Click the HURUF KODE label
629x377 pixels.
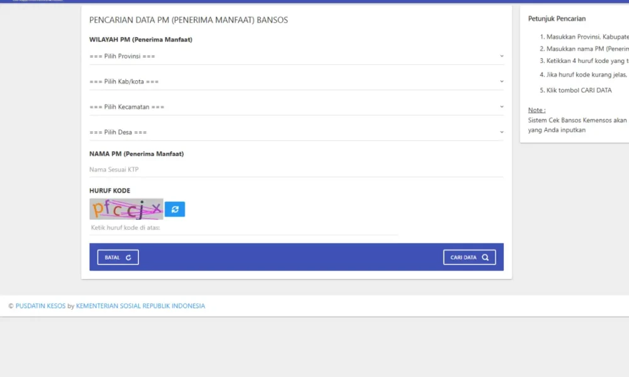(110, 190)
